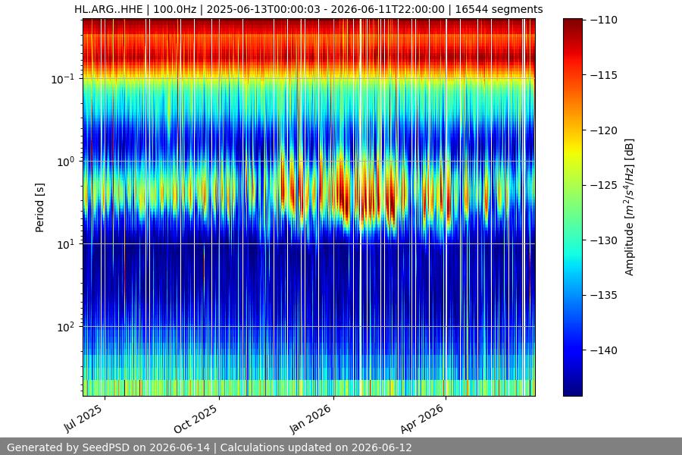Image resolution: width=682 pixels, height=455 pixels.
Task: Click the 'Jul 2025' date axis label
Action: pos(83,418)
